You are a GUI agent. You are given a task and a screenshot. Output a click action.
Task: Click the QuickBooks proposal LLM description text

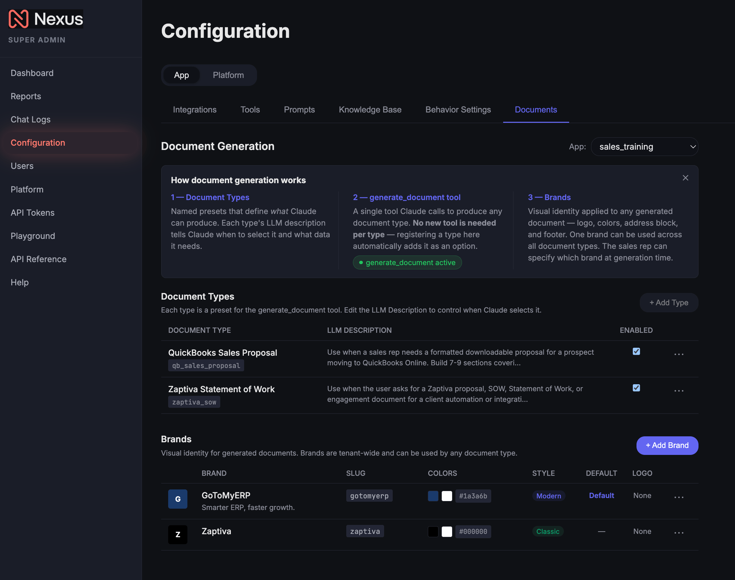click(460, 358)
